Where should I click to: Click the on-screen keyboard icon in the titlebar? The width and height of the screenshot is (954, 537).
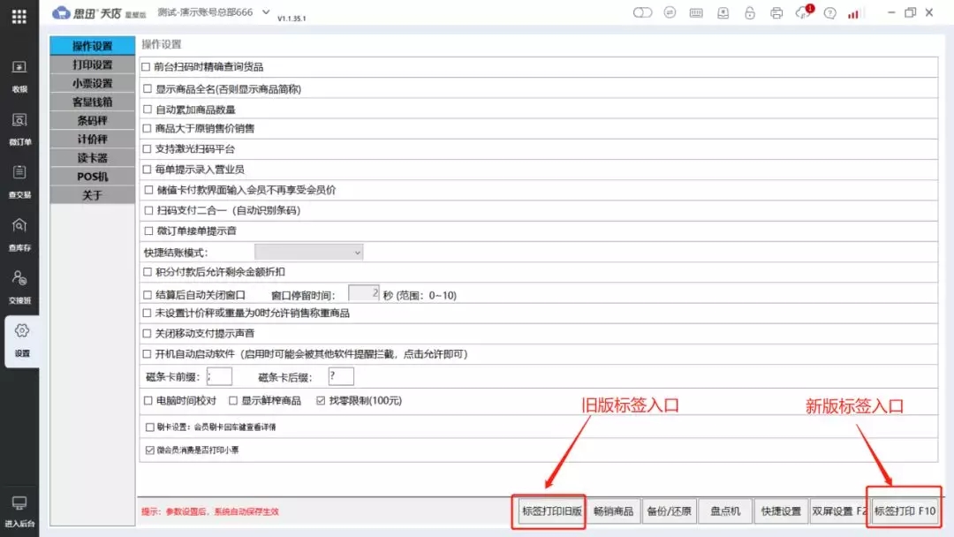coord(696,12)
